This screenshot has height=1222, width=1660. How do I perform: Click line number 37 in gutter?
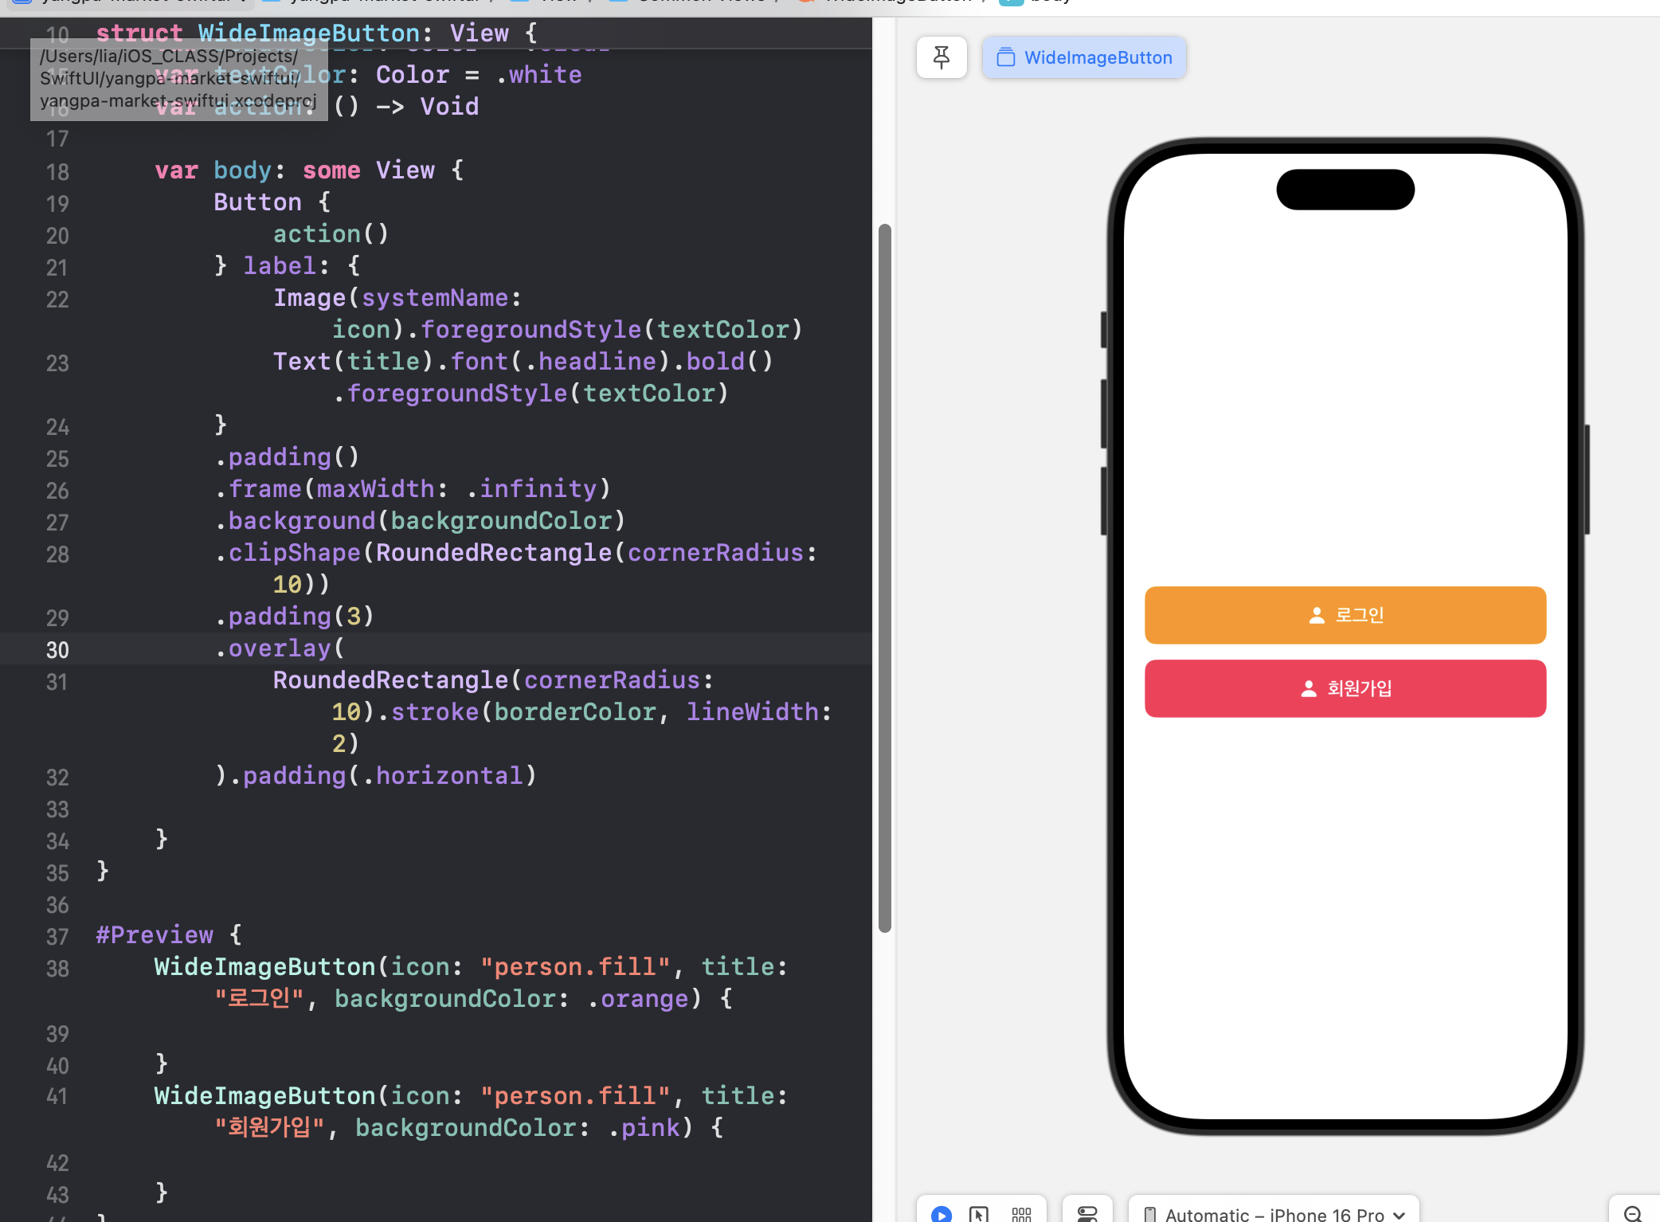pos(57,937)
